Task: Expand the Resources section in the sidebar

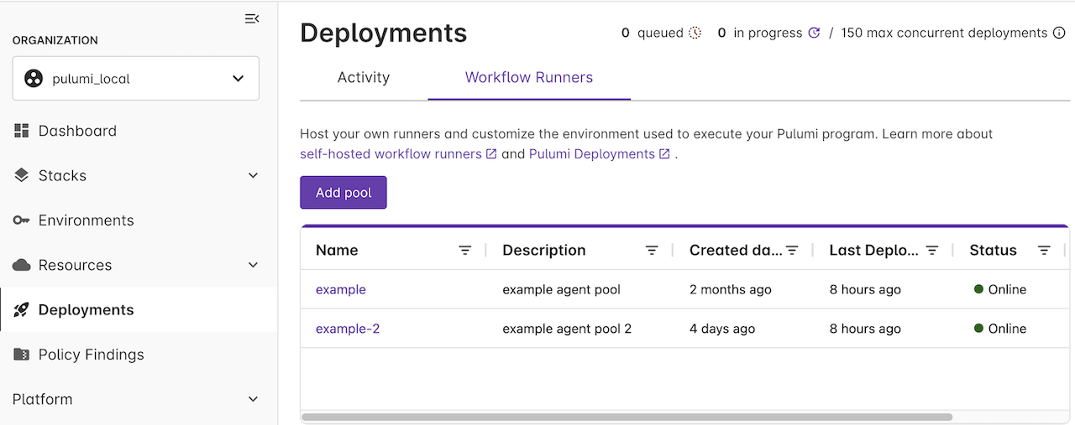Action: 253,265
